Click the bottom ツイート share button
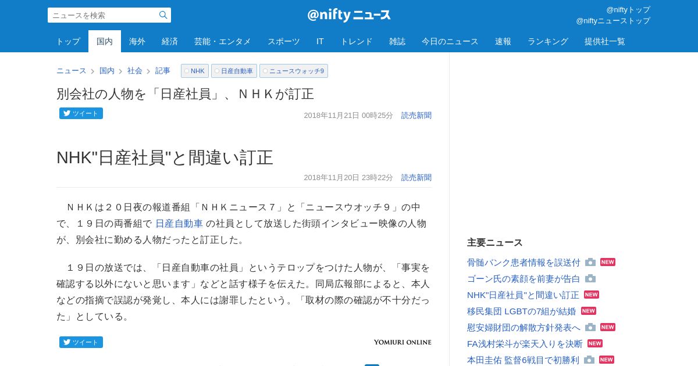This screenshot has width=698, height=366. click(81, 342)
